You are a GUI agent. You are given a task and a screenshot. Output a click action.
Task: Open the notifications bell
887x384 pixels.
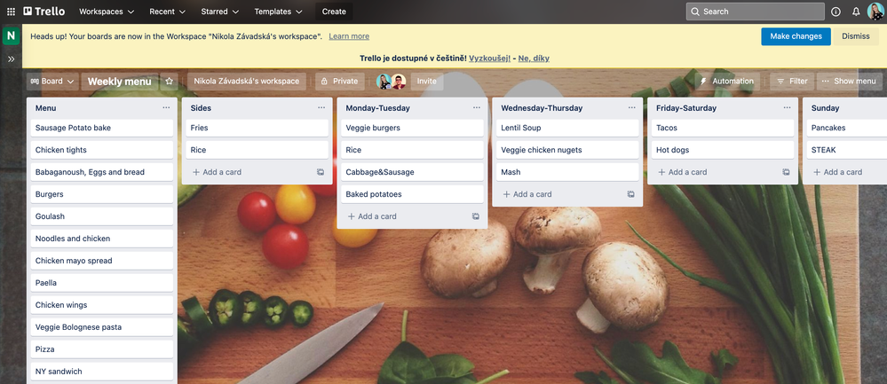coord(856,12)
